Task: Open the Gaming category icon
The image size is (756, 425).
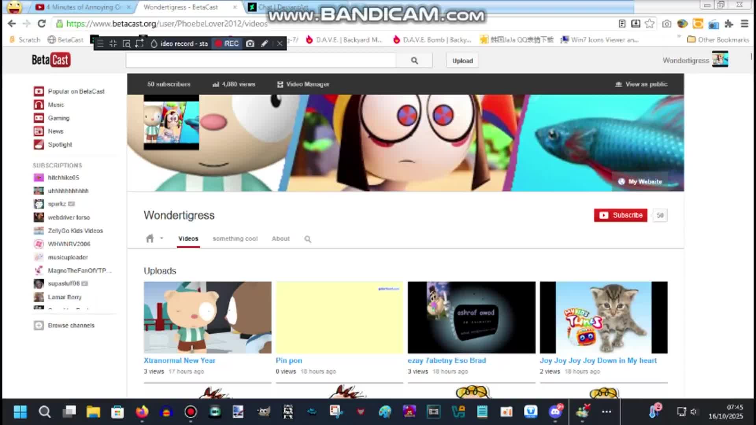Action: (x=39, y=118)
